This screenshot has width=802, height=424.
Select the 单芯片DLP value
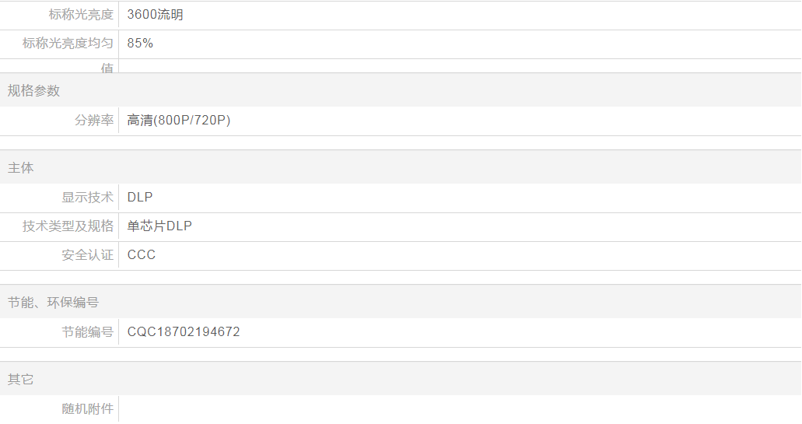159,226
